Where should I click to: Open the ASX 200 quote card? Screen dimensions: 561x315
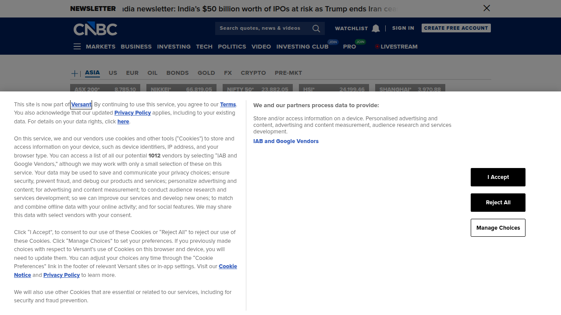point(105,88)
